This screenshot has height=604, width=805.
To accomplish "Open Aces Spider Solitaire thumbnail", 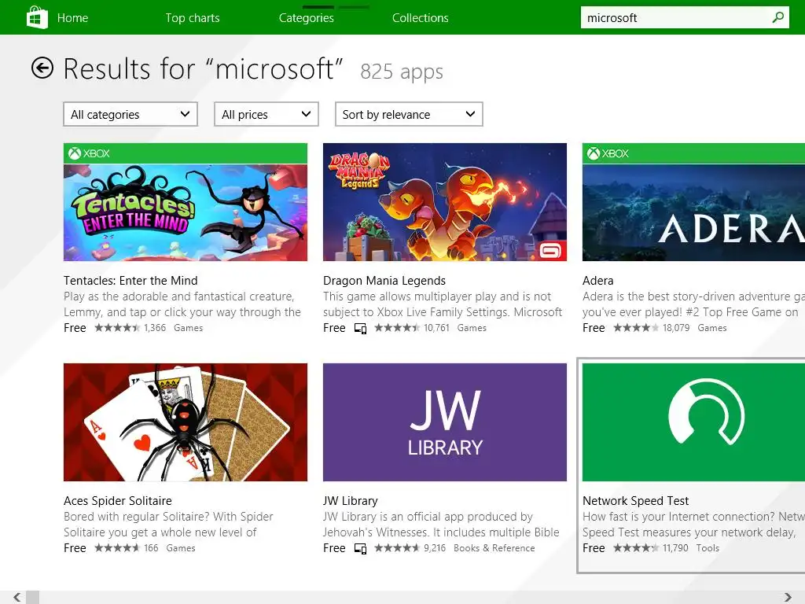I will [x=186, y=422].
